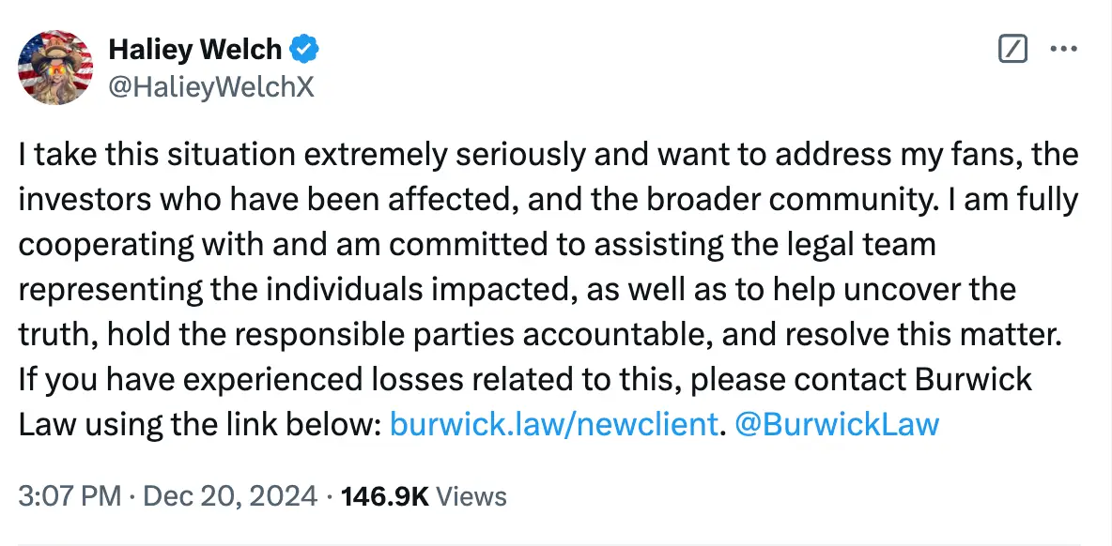Click the Haliey Welch display name
Viewport: 1112px width, 546px height.
[x=195, y=49]
